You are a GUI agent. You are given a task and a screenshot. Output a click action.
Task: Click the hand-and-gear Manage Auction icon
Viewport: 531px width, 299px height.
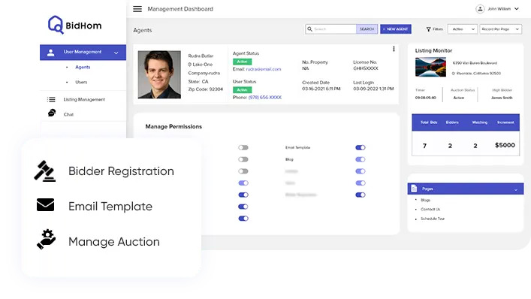click(46, 239)
